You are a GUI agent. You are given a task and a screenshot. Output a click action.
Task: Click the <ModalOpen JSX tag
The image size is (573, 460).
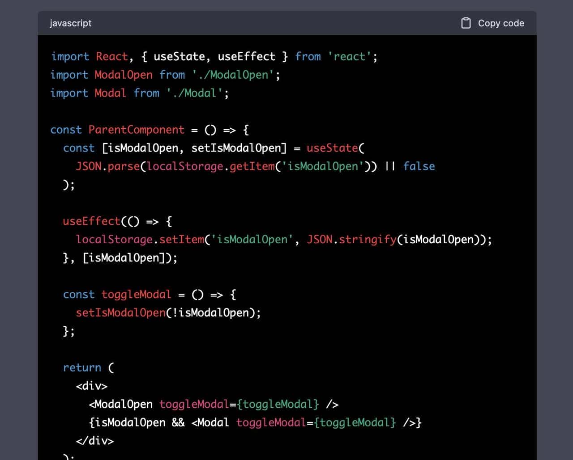pos(121,405)
